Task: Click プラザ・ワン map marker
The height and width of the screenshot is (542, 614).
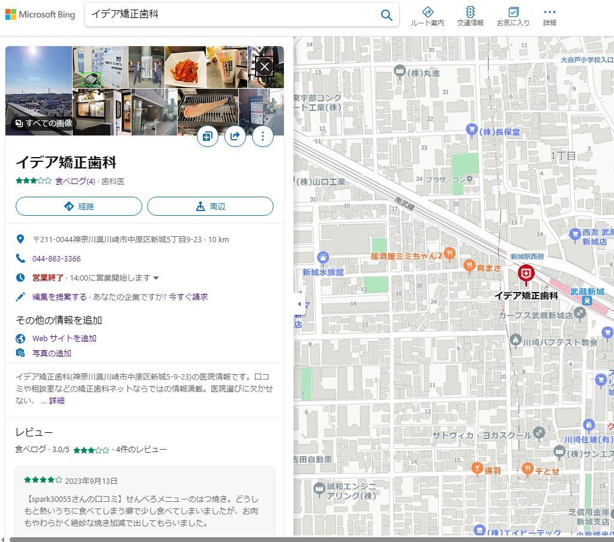Action: 469,179
